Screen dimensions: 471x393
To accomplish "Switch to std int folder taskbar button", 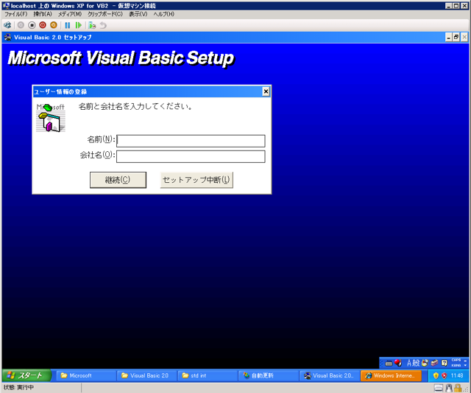I will pyautogui.click(x=208, y=375).
